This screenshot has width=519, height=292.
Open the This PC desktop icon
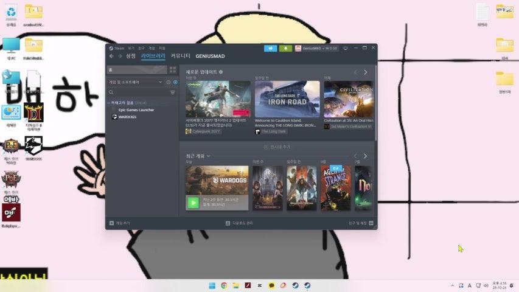[11, 49]
